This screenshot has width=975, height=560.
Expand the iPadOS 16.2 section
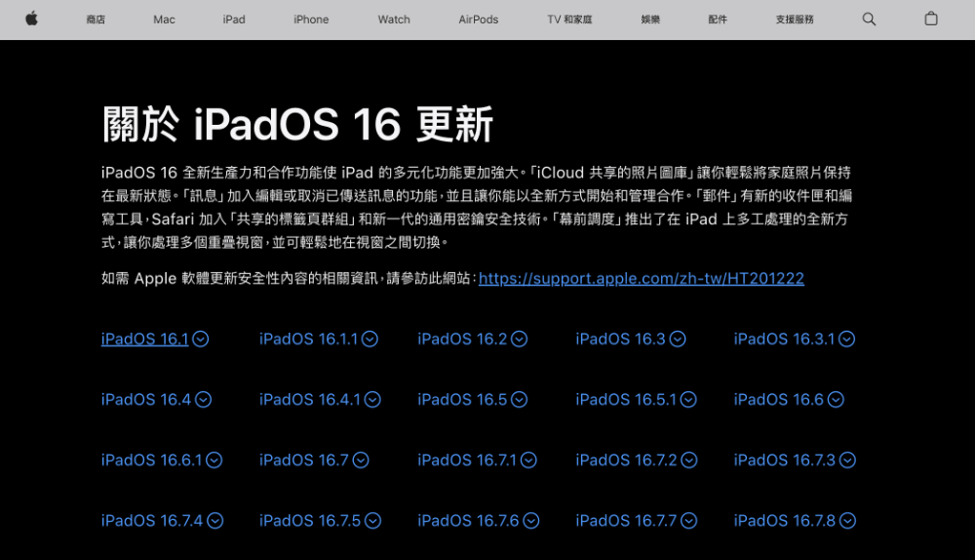(x=473, y=339)
